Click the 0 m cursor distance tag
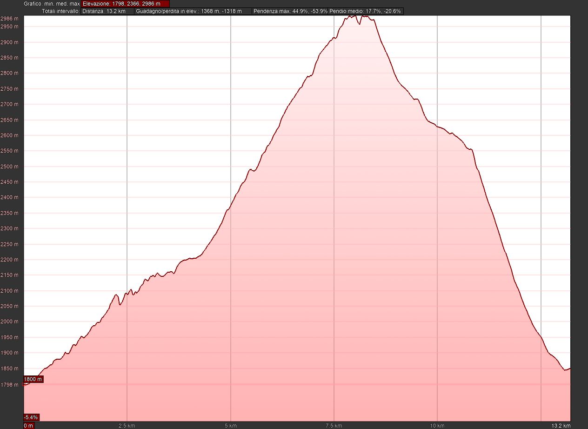 tap(29, 425)
